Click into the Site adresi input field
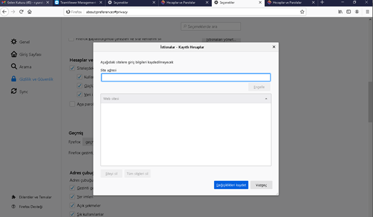373x217 pixels. tap(186, 77)
